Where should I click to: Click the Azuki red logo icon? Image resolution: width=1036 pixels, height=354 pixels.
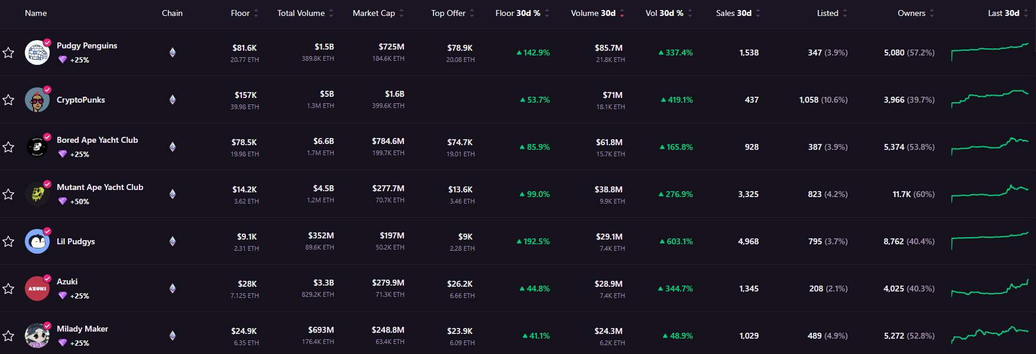(37, 289)
